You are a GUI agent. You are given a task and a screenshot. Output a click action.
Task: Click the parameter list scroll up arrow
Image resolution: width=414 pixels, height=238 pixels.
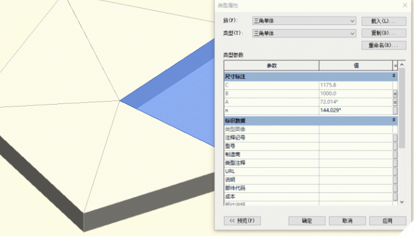click(x=402, y=64)
